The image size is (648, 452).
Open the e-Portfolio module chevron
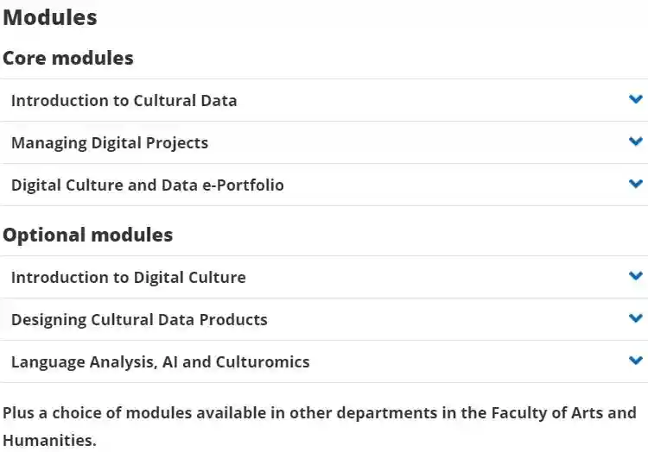[636, 184]
